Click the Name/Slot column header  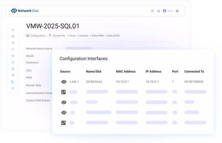94,71
